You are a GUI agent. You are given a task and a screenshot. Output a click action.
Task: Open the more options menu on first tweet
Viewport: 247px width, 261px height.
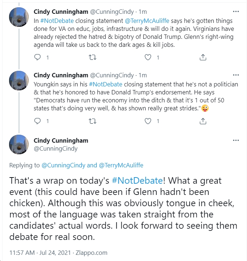pyautogui.click(x=236, y=12)
